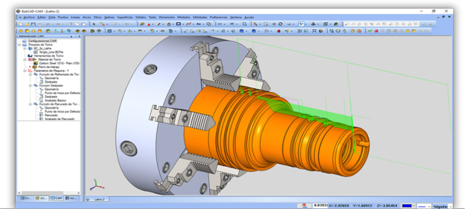Image resolution: width=465 pixels, height=209 pixels.
Task: Open the Archivo menu
Action: [x=28, y=17]
